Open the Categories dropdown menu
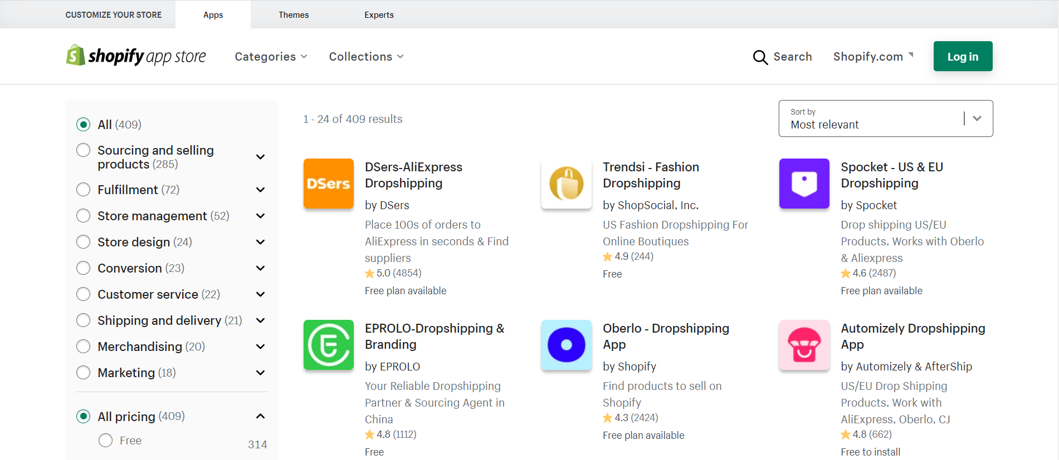 click(x=271, y=57)
